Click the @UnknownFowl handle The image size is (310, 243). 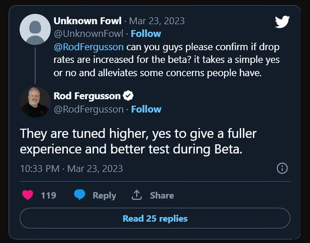click(x=88, y=34)
